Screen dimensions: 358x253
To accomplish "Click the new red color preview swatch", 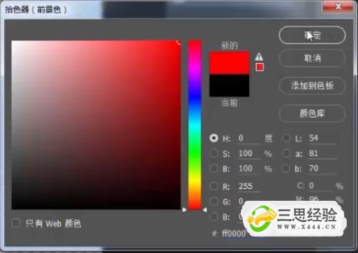I will click(x=229, y=63).
